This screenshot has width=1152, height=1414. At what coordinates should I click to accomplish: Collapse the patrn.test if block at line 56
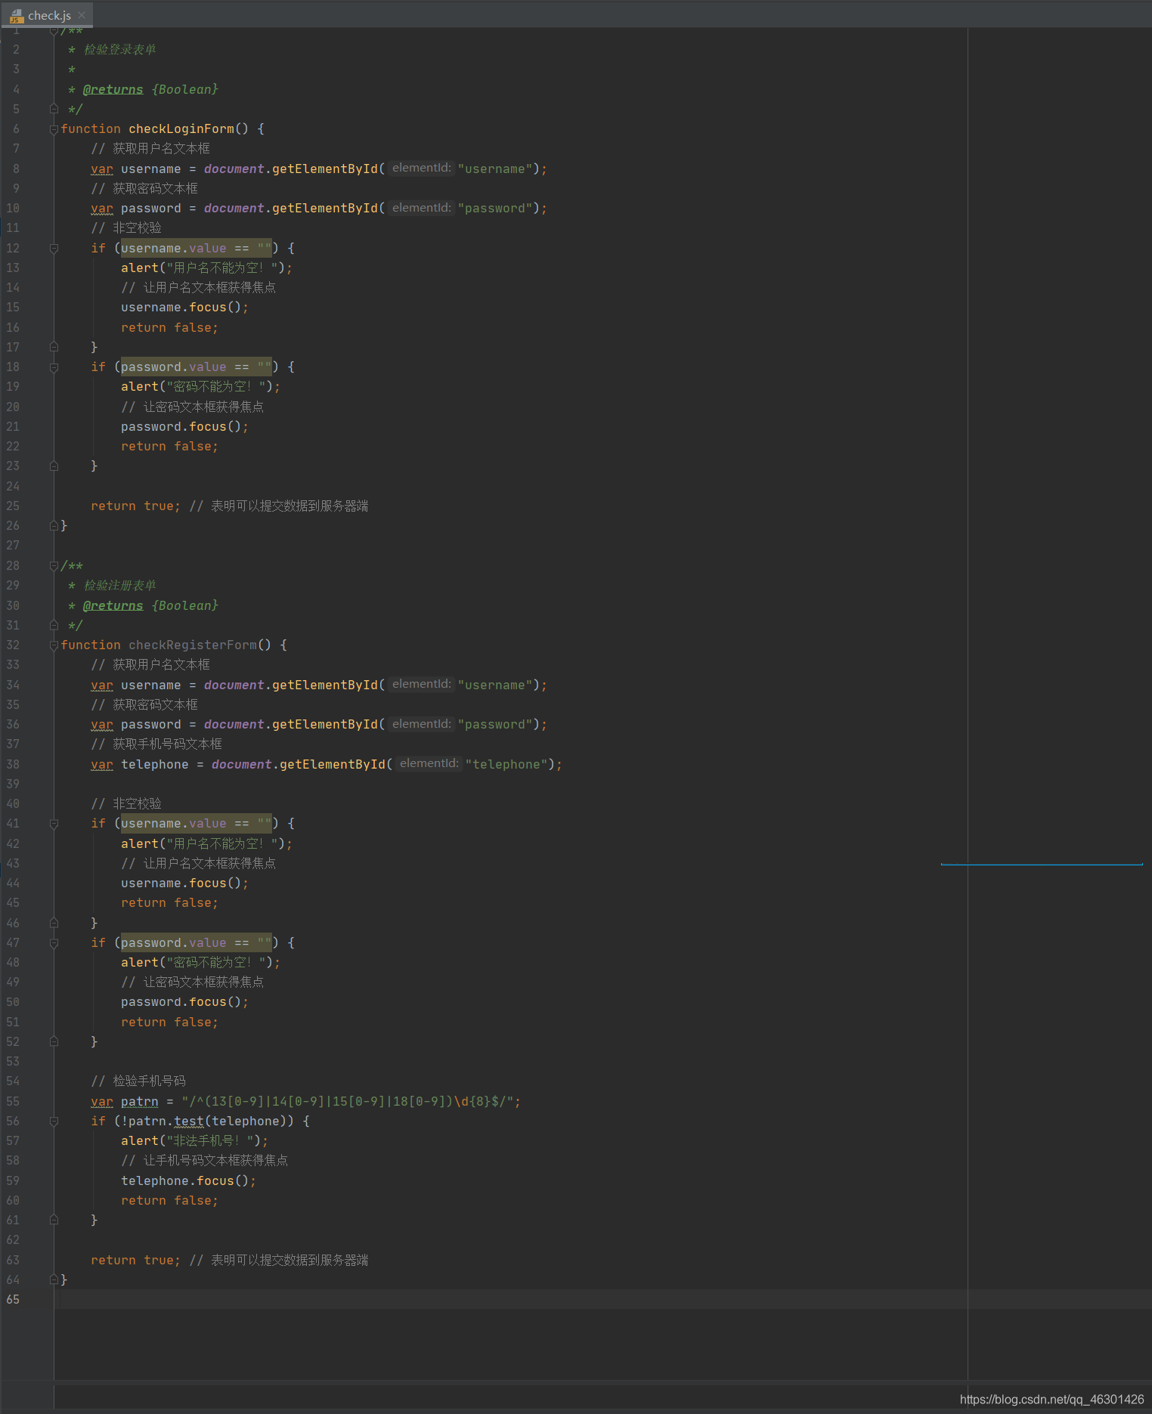[x=54, y=1122]
